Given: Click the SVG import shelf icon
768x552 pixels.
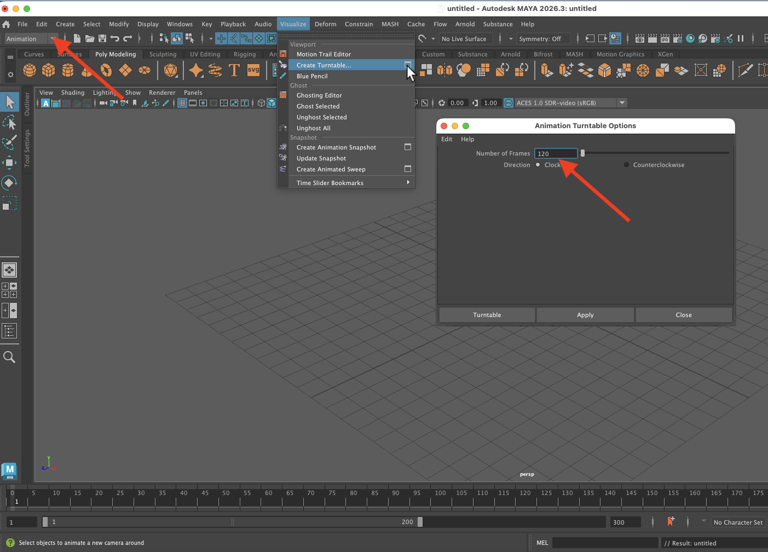Looking at the screenshot, I should 253,70.
